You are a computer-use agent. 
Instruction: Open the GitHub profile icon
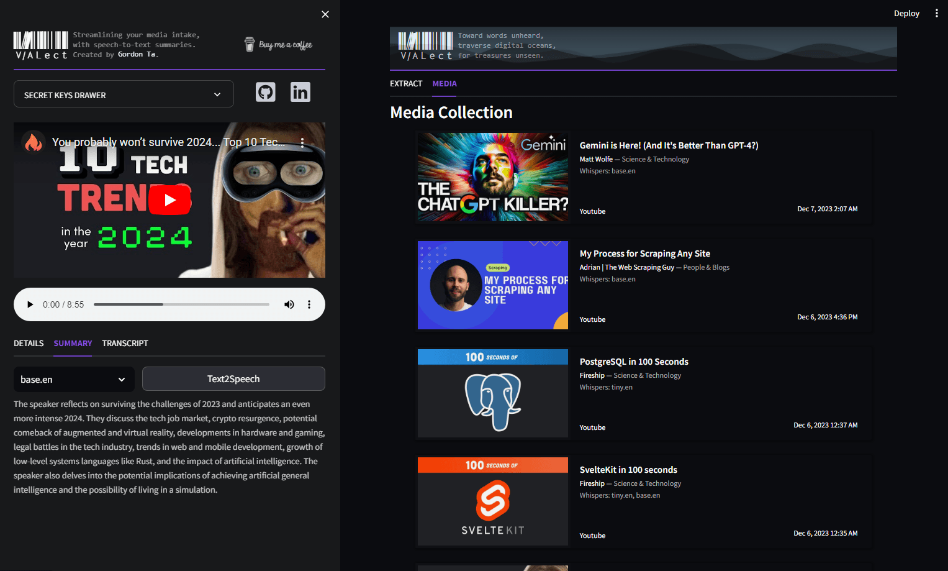pyautogui.click(x=266, y=93)
